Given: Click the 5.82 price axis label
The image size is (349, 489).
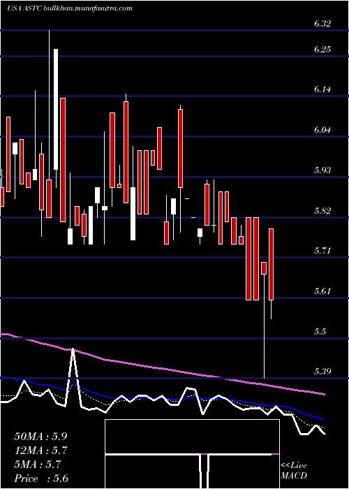Looking at the screenshot, I should click(322, 210).
